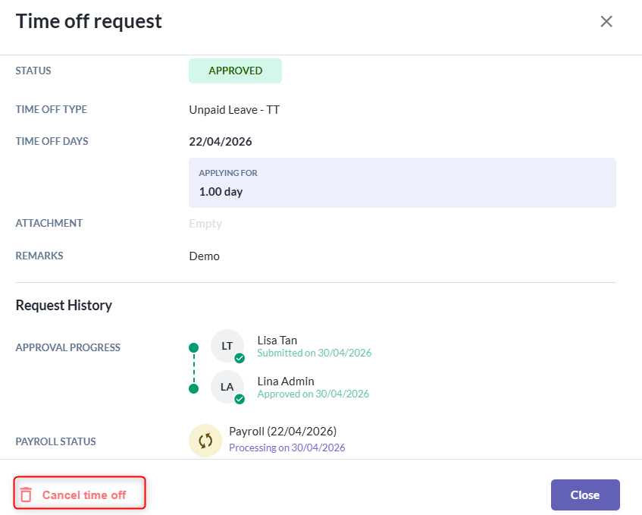The height and width of the screenshot is (515, 642).
Task: Click the Lina Admin name
Action: tap(286, 382)
